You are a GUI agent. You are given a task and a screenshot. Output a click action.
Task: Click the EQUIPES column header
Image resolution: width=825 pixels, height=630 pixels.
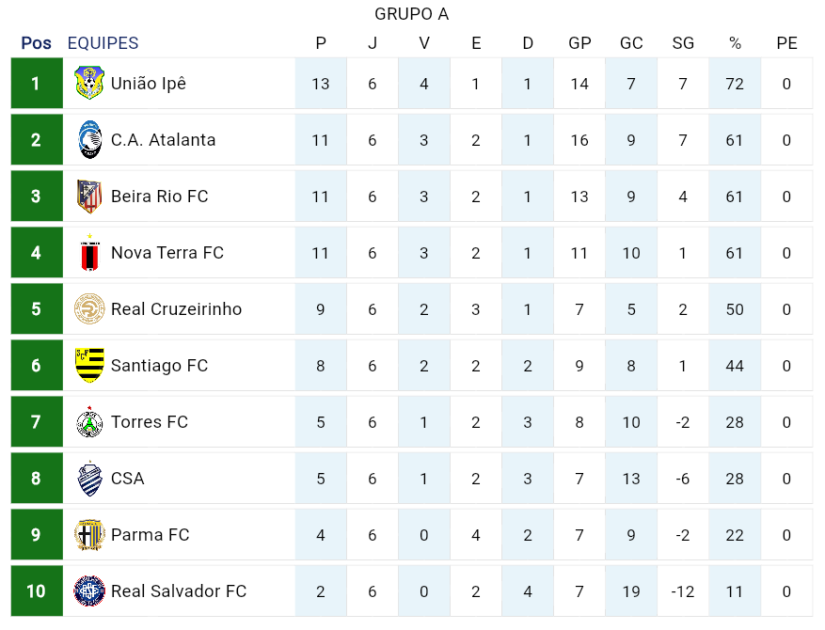pyautogui.click(x=103, y=43)
